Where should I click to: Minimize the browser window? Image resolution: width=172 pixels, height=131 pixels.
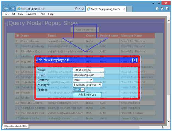coord(153,3)
